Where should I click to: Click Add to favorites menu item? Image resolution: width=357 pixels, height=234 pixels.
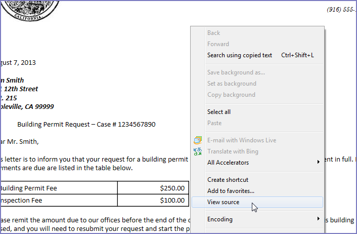tap(231, 191)
